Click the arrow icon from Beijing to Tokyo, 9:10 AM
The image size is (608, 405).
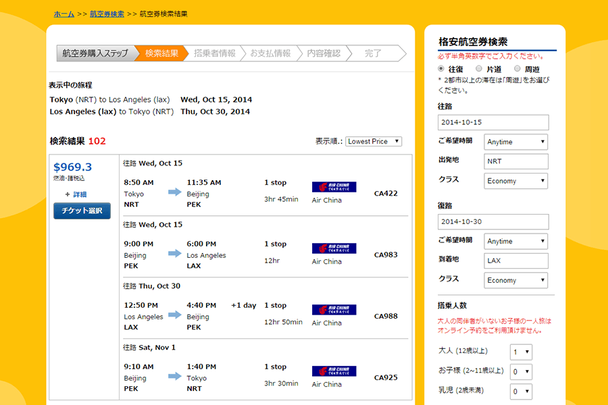click(x=174, y=376)
